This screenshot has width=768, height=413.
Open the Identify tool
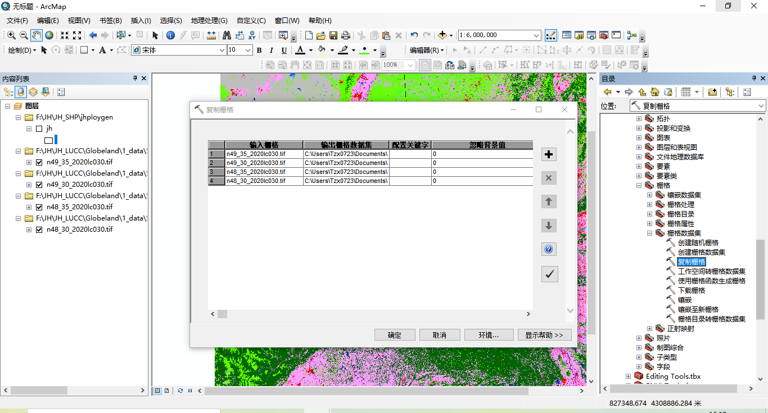tap(170, 35)
